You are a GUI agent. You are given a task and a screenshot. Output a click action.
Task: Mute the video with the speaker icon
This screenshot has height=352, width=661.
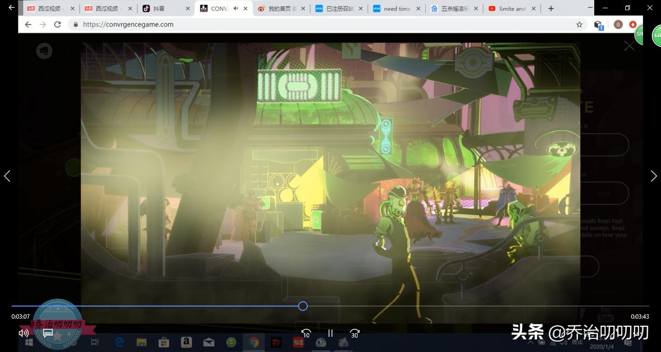tap(23, 333)
